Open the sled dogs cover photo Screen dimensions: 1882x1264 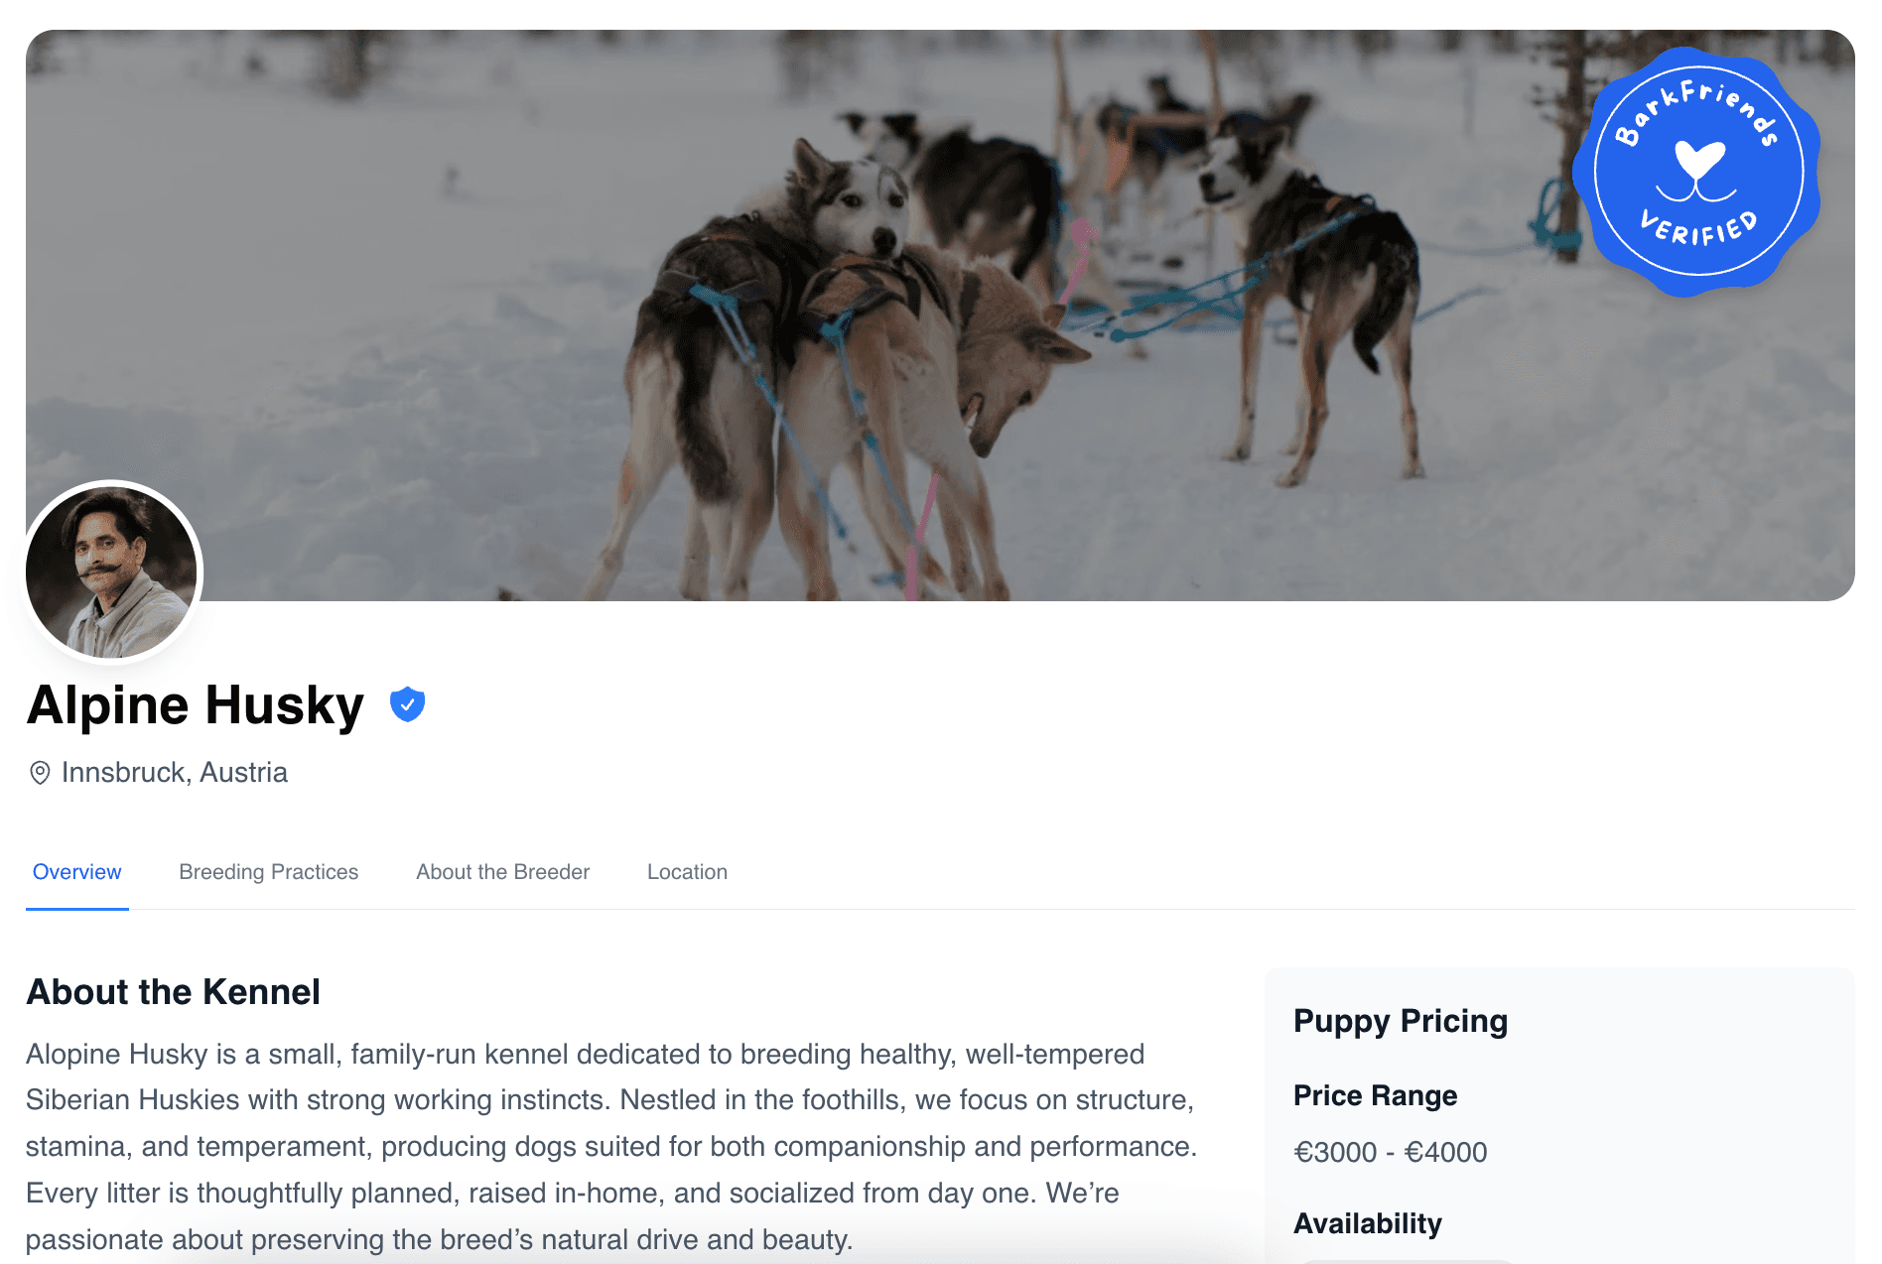coord(940,315)
